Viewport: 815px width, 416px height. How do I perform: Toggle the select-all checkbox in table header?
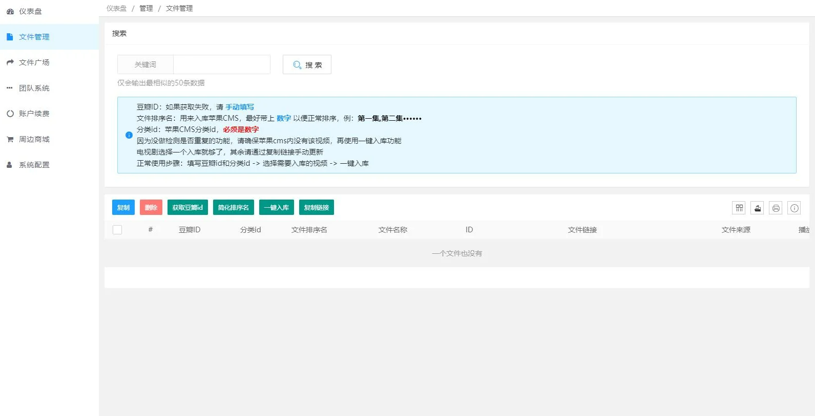coord(117,230)
